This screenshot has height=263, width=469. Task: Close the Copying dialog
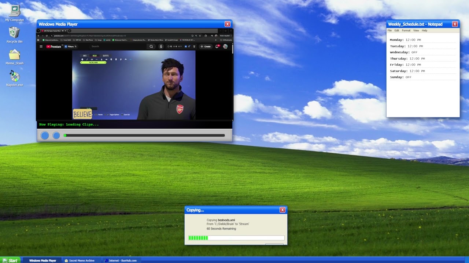[x=282, y=210]
